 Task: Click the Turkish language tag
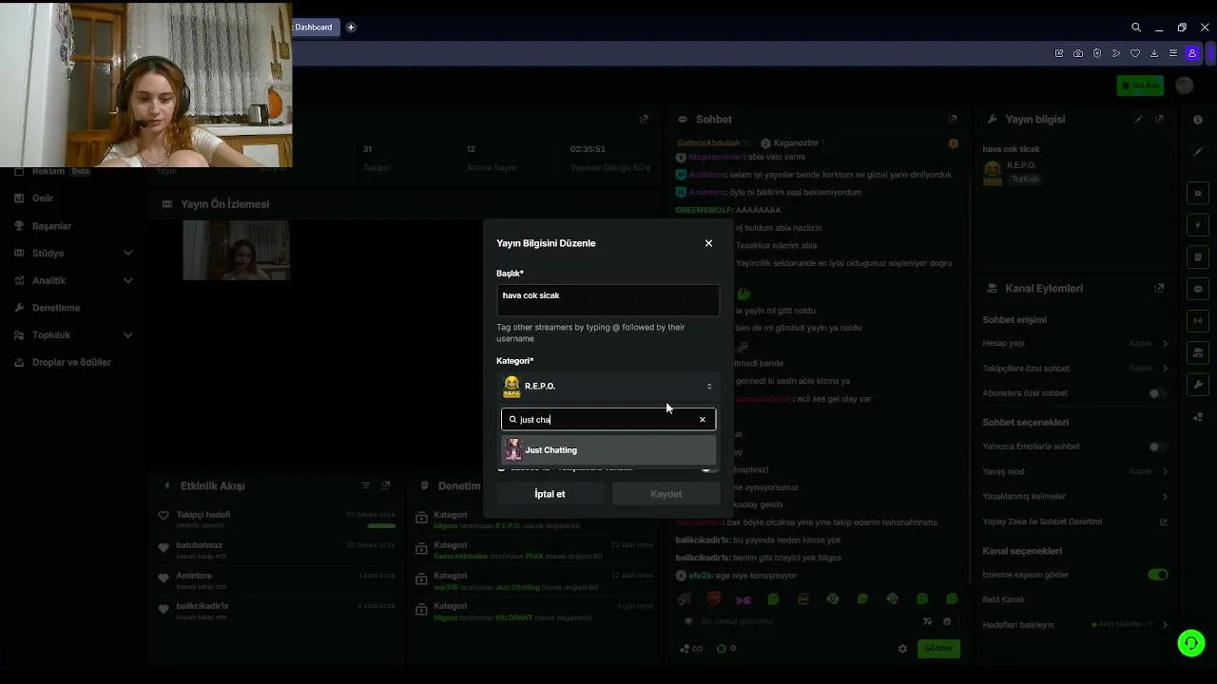click(x=1025, y=180)
